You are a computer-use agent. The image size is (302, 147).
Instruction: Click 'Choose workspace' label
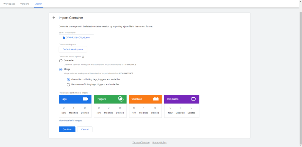click(67, 44)
